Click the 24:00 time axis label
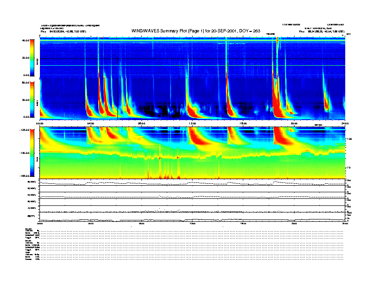This screenshot has width=372, height=287. [x=344, y=123]
